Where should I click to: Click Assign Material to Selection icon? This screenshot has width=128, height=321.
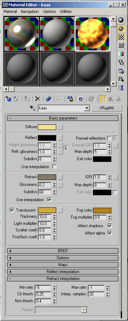click(x=27, y=99)
